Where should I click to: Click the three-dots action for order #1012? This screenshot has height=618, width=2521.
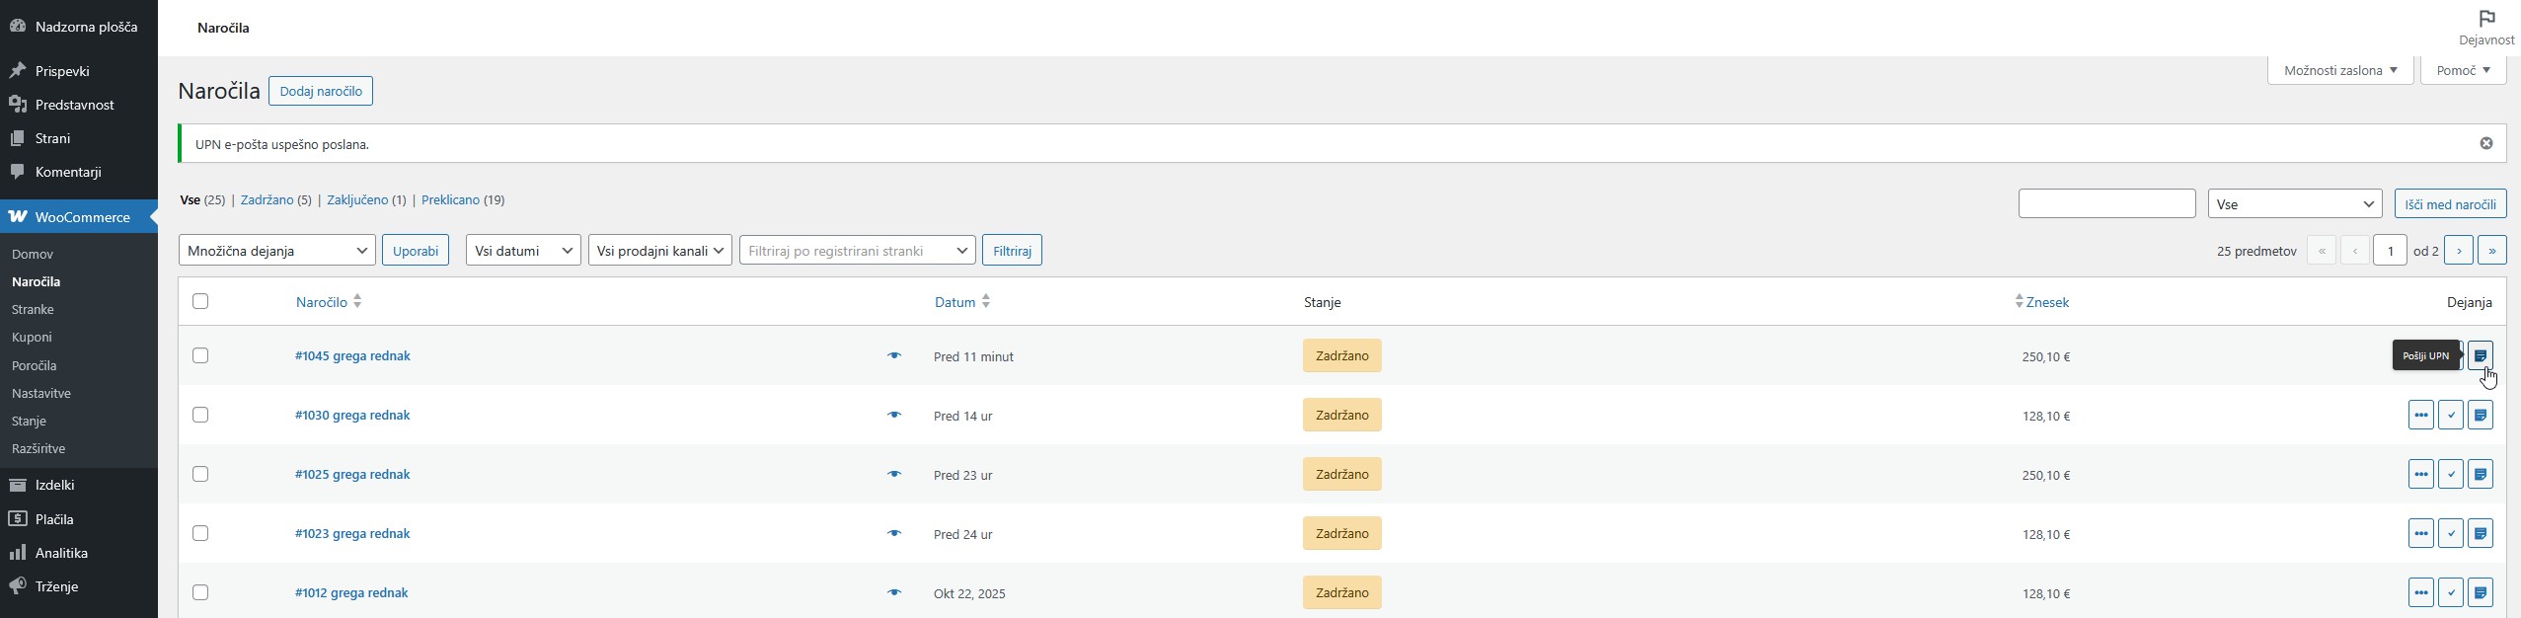click(x=2420, y=592)
